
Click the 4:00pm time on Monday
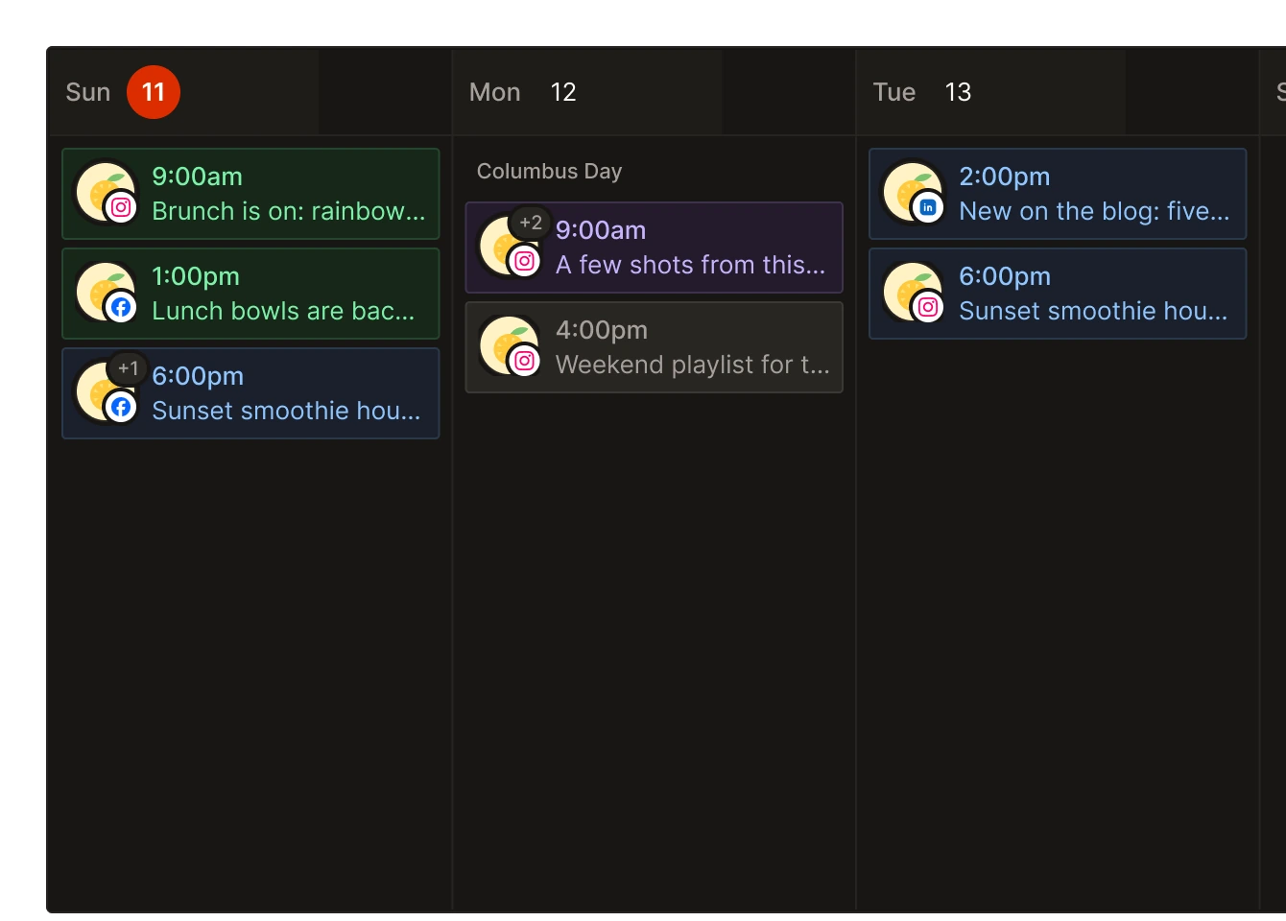click(x=602, y=330)
